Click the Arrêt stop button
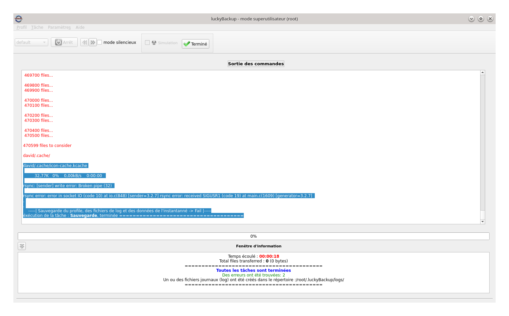The height and width of the screenshot is (316, 509). (x=64, y=42)
